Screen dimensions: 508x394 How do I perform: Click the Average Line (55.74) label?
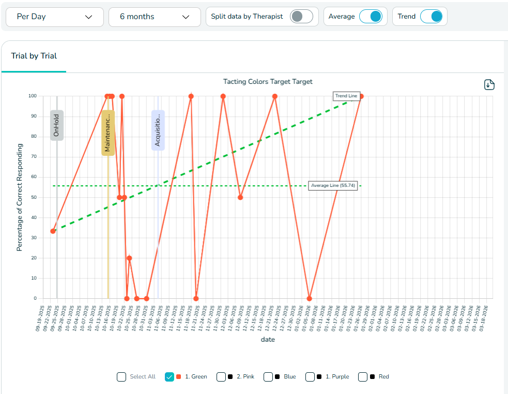coord(333,185)
